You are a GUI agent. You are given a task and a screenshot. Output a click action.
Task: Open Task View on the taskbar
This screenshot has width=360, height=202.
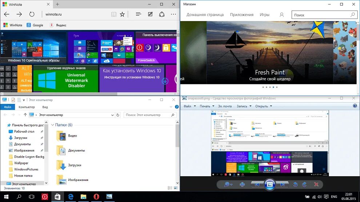(x=31, y=197)
